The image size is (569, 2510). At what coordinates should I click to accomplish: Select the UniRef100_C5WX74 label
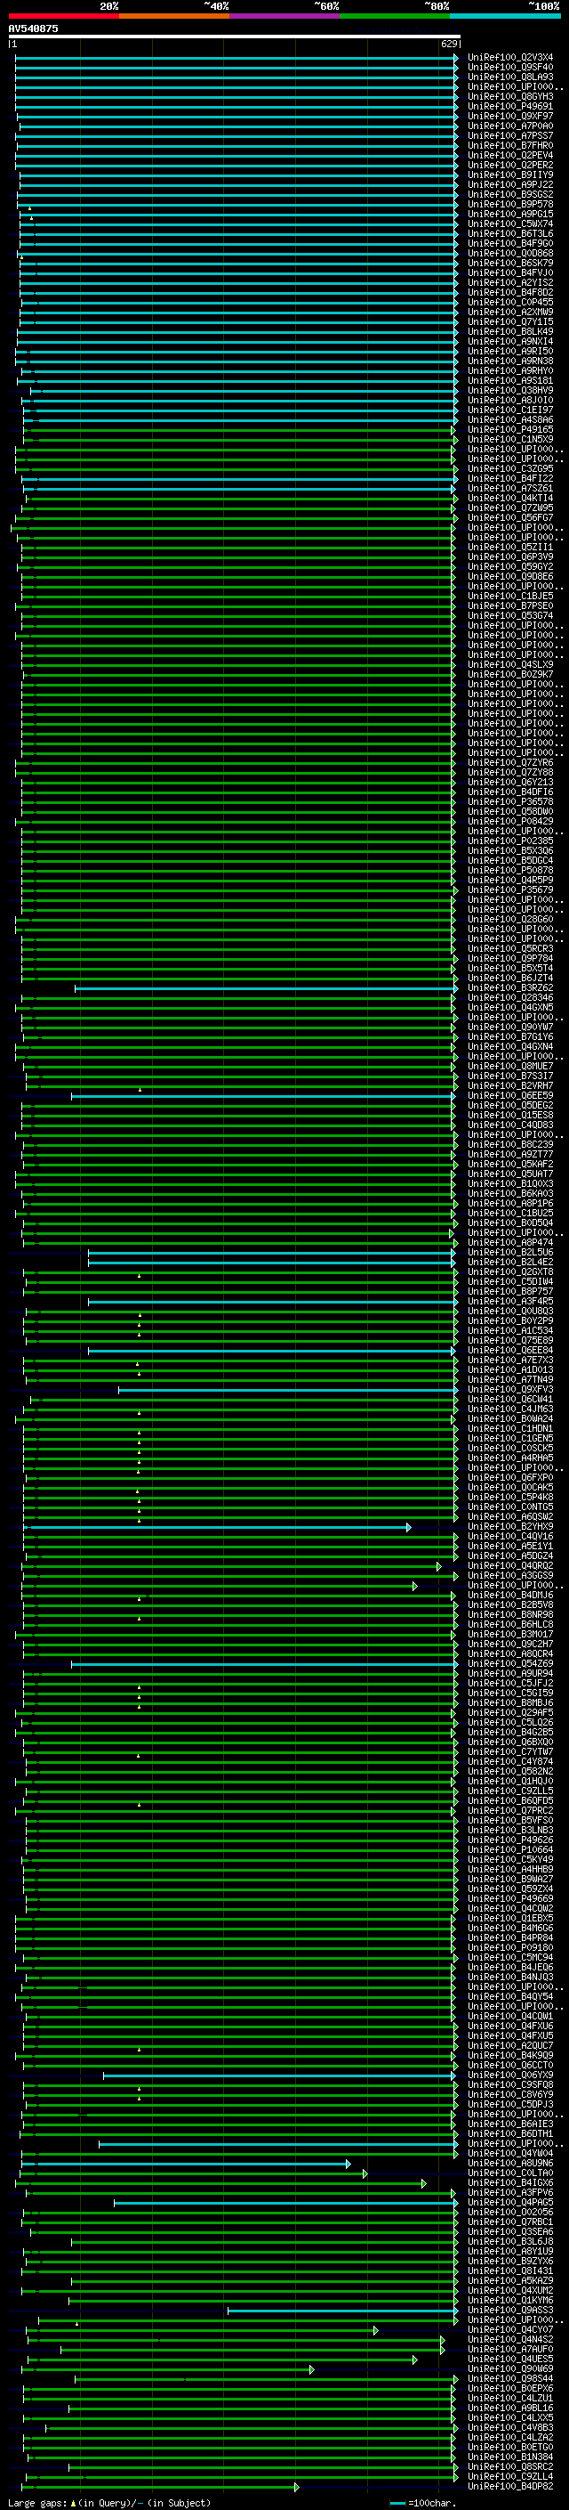click(x=509, y=224)
